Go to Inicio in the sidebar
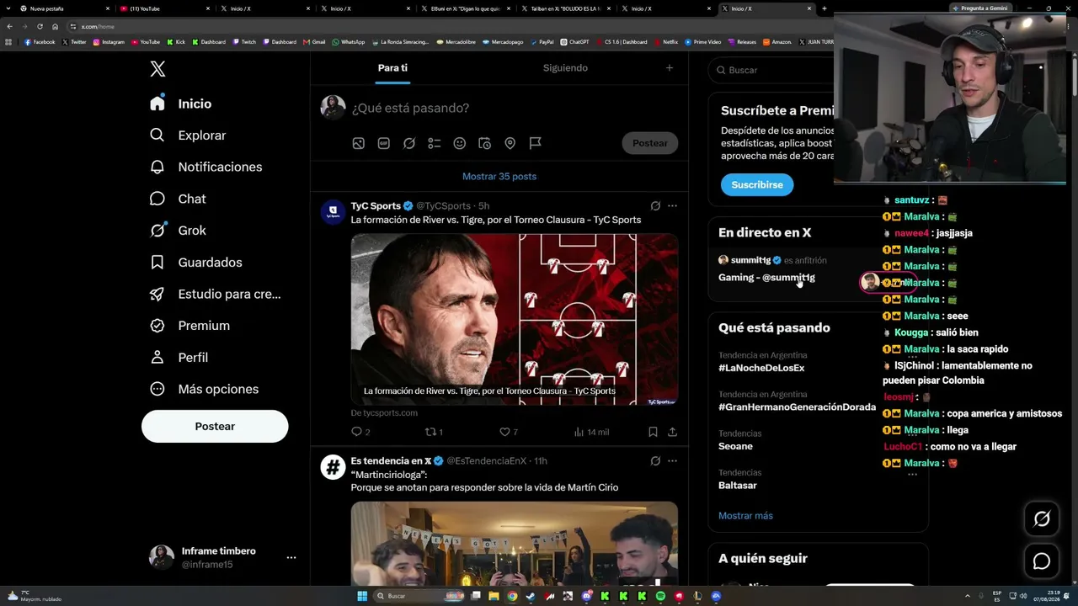The image size is (1078, 606). click(181, 104)
